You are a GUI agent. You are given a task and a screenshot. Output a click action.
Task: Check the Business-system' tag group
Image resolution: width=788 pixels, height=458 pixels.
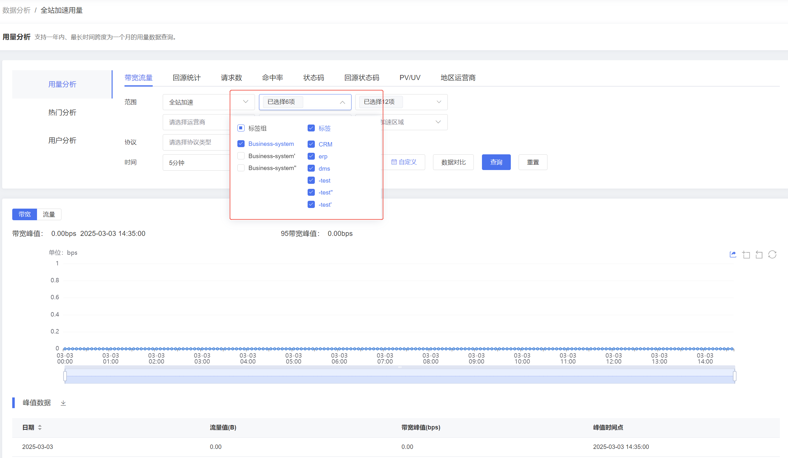coord(241,156)
